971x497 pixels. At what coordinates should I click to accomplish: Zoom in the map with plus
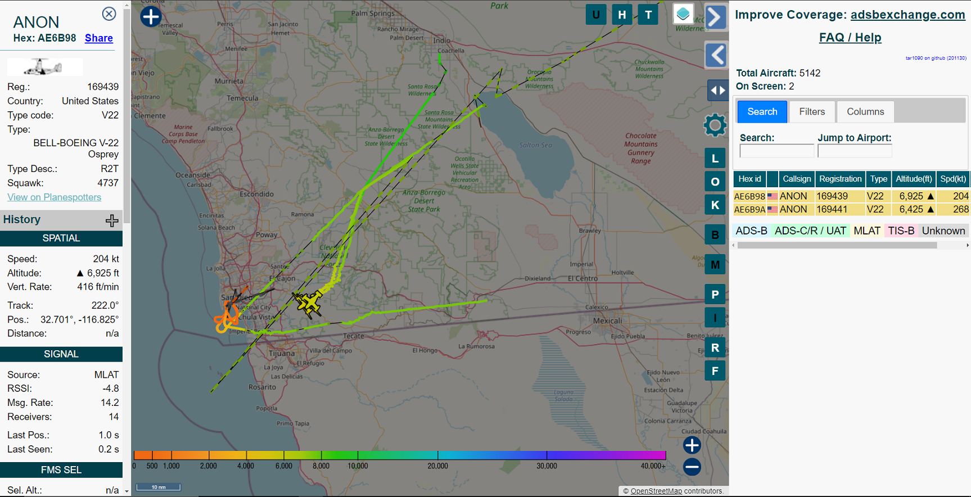click(692, 445)
